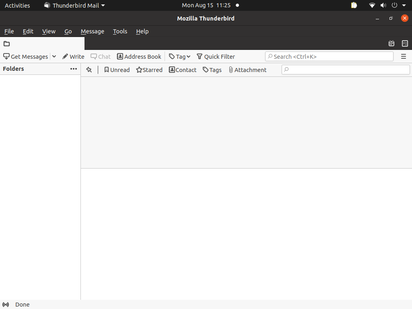
Task: Filter messages with Attachment
Action: [x=247, y=70]
